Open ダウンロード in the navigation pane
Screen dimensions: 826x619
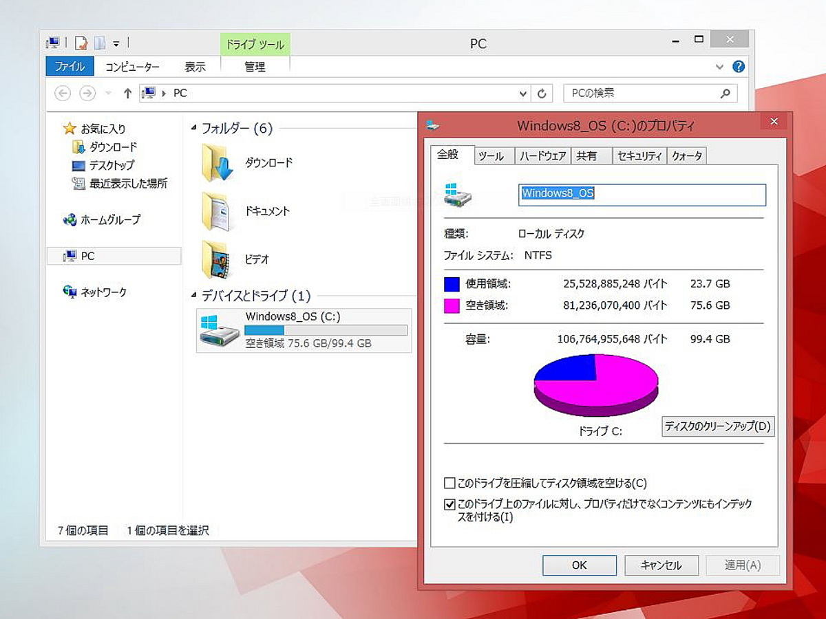(x=105, y=146)
